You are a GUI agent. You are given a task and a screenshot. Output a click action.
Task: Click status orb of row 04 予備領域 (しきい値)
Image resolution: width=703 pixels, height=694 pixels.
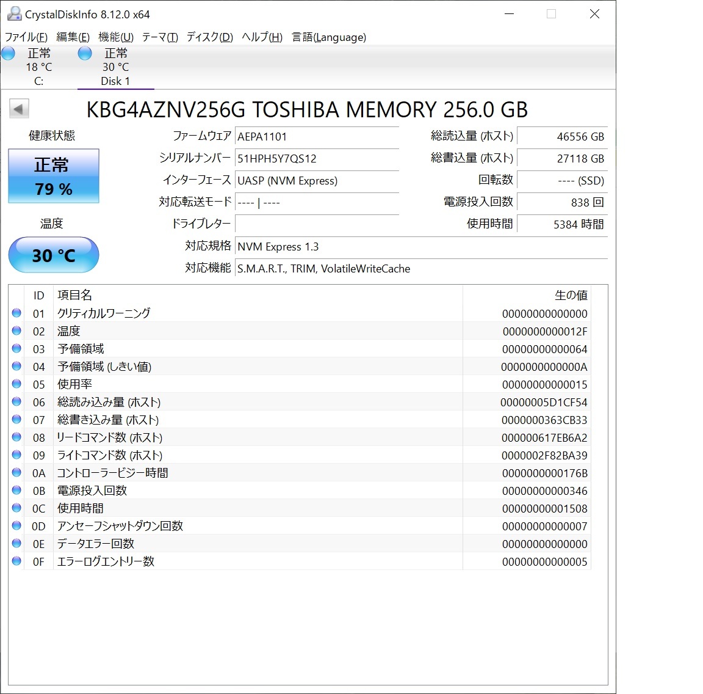(16, 366)
